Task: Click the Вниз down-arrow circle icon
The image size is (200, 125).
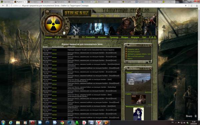Action: pos(196,116)
